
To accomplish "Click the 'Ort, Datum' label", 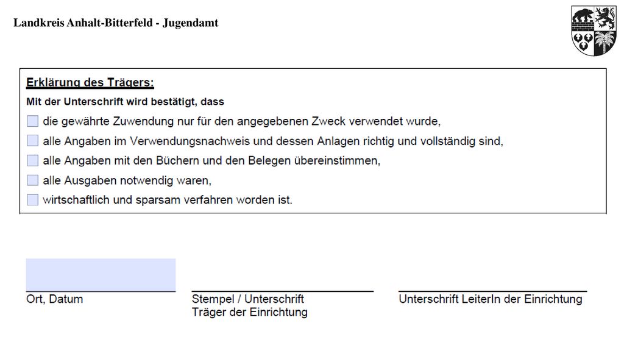I will (x=54, y=299).
